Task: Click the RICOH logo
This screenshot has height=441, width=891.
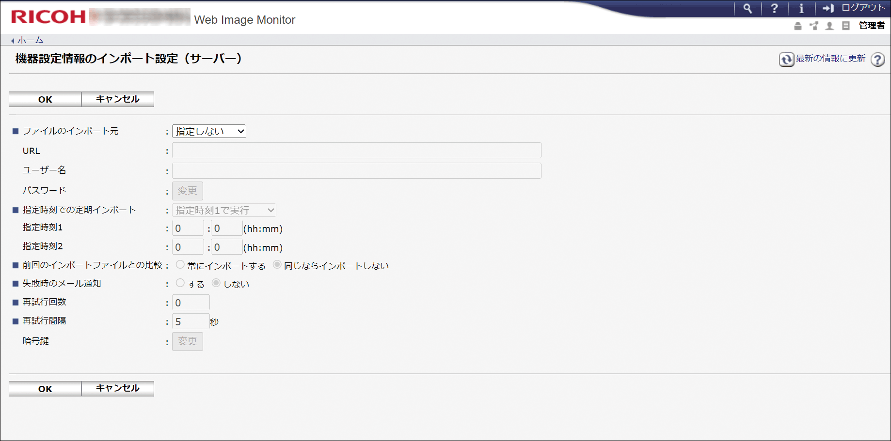Action: click(x=48, y=17)
